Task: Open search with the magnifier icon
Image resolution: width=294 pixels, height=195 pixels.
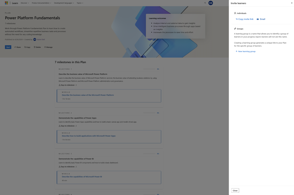Action: [x=205, y=3]
